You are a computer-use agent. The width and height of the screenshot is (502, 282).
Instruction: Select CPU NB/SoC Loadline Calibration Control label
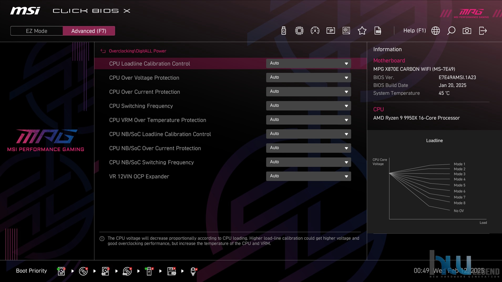(x=160, y=134)
